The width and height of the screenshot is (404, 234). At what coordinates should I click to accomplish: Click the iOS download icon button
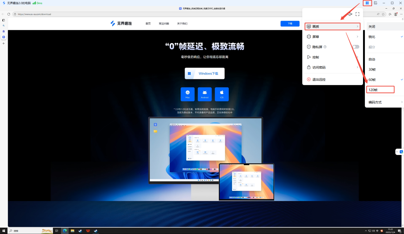point(222,94)
